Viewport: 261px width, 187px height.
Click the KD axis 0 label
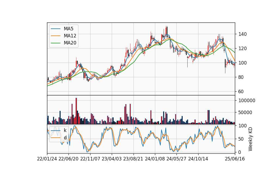coord(240,152)
